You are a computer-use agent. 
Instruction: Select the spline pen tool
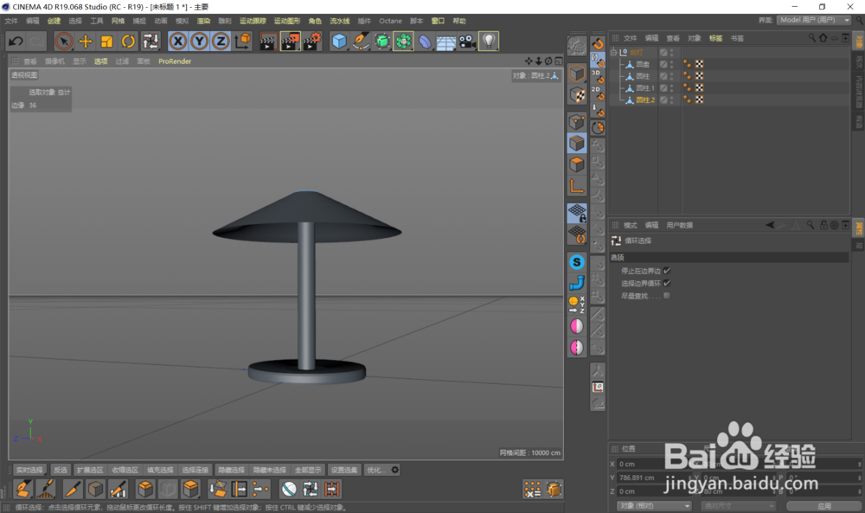click(361, 42)
